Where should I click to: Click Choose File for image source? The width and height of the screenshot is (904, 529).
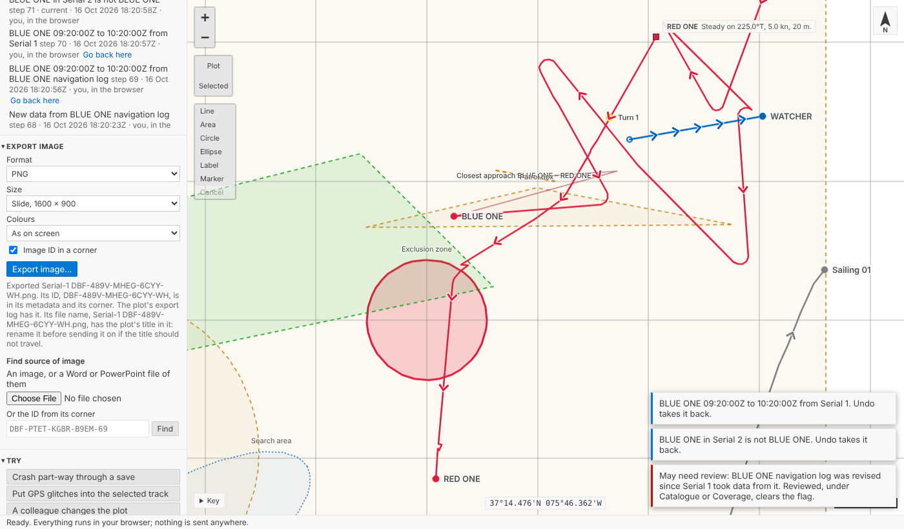pos(34,399)
